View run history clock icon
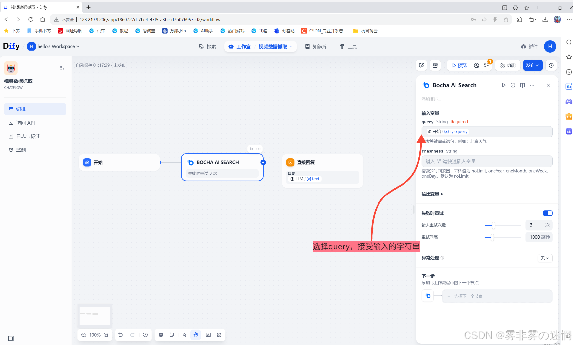 tap(476, 65)
